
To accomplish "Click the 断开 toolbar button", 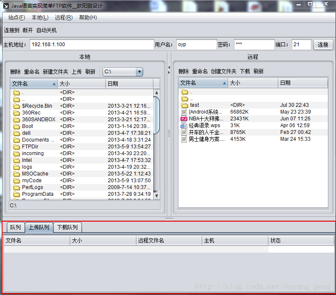I will (28, 30).
